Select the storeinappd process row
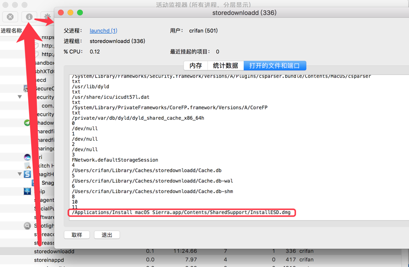Viewport: 409px width, 267px height. click(x=200, y=260)
